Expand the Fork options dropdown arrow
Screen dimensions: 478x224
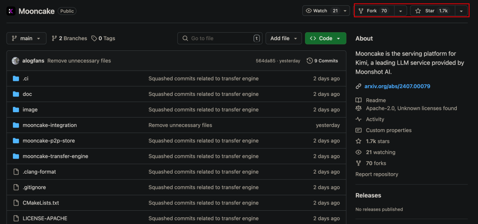pyautogui.click(x=401, y=11)
